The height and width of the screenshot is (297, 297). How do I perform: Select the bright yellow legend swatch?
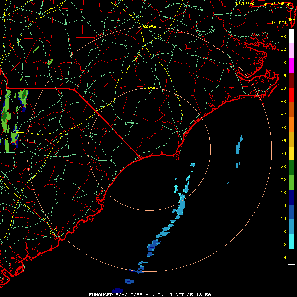[x=291, y=154]
